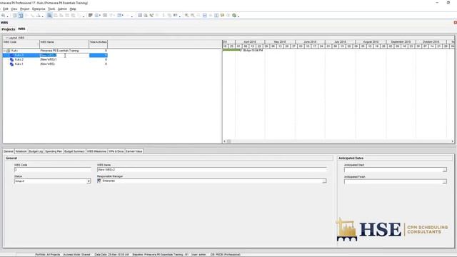Click the Anticipated Finish field

[x=393, y=181]
